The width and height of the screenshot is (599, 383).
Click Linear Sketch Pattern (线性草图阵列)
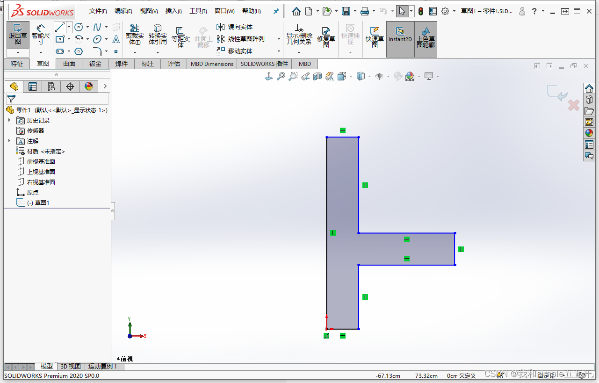241,39
